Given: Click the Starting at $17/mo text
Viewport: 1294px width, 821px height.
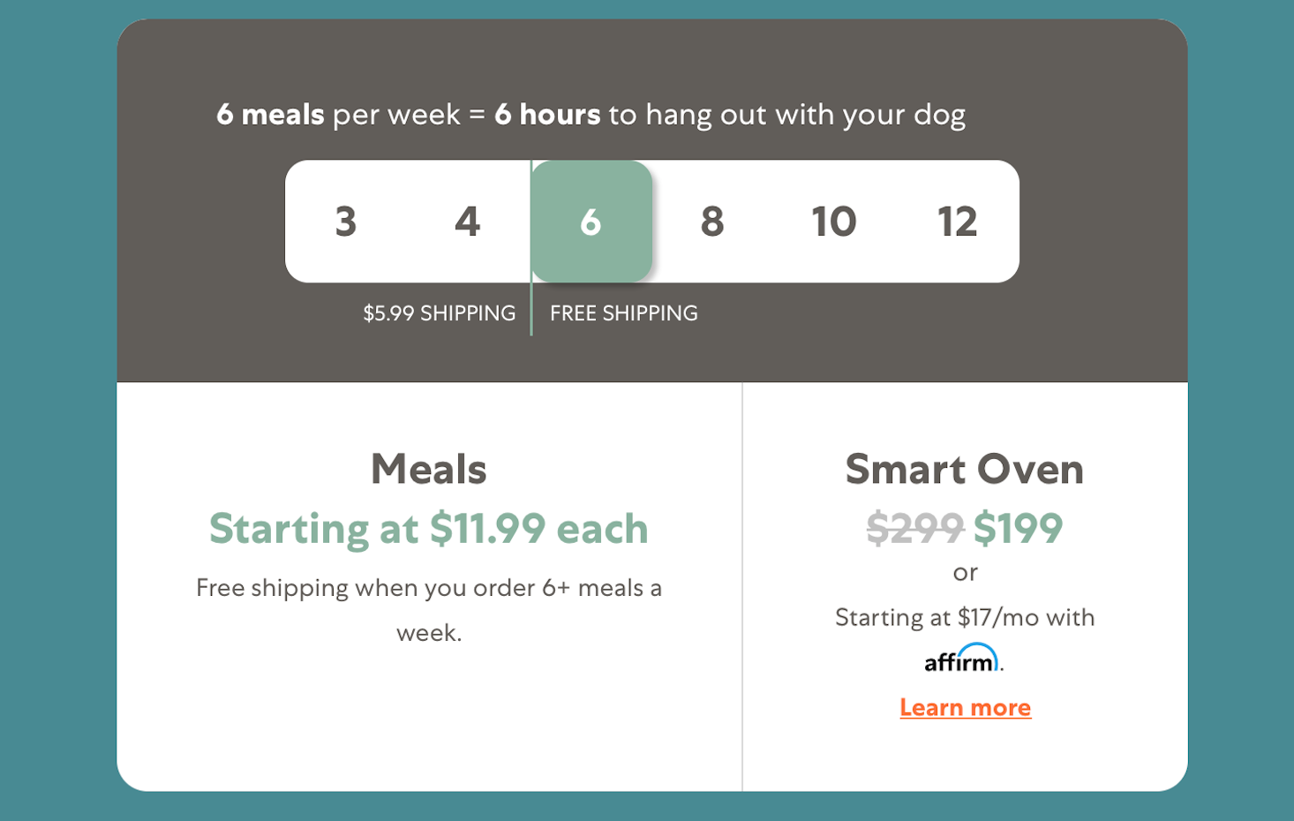Looking at the screenshot, I should coord(965,617).
